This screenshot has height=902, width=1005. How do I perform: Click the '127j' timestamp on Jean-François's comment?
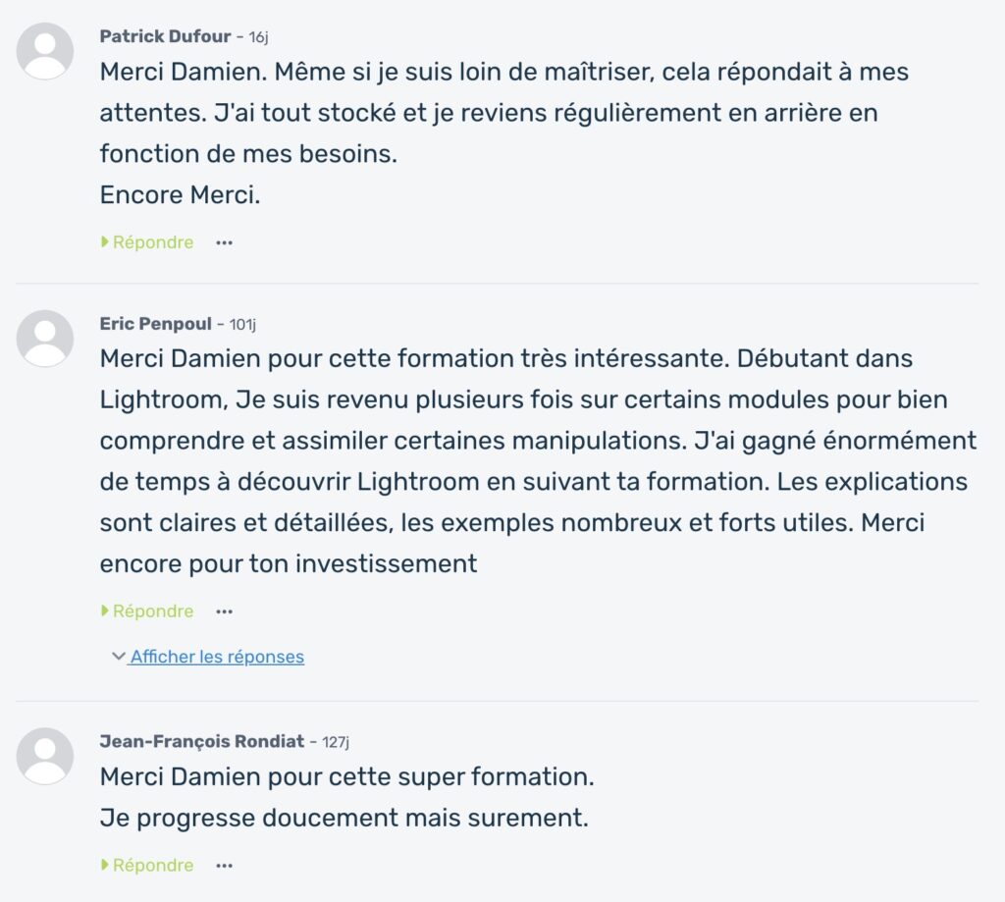tap(333, 743)
